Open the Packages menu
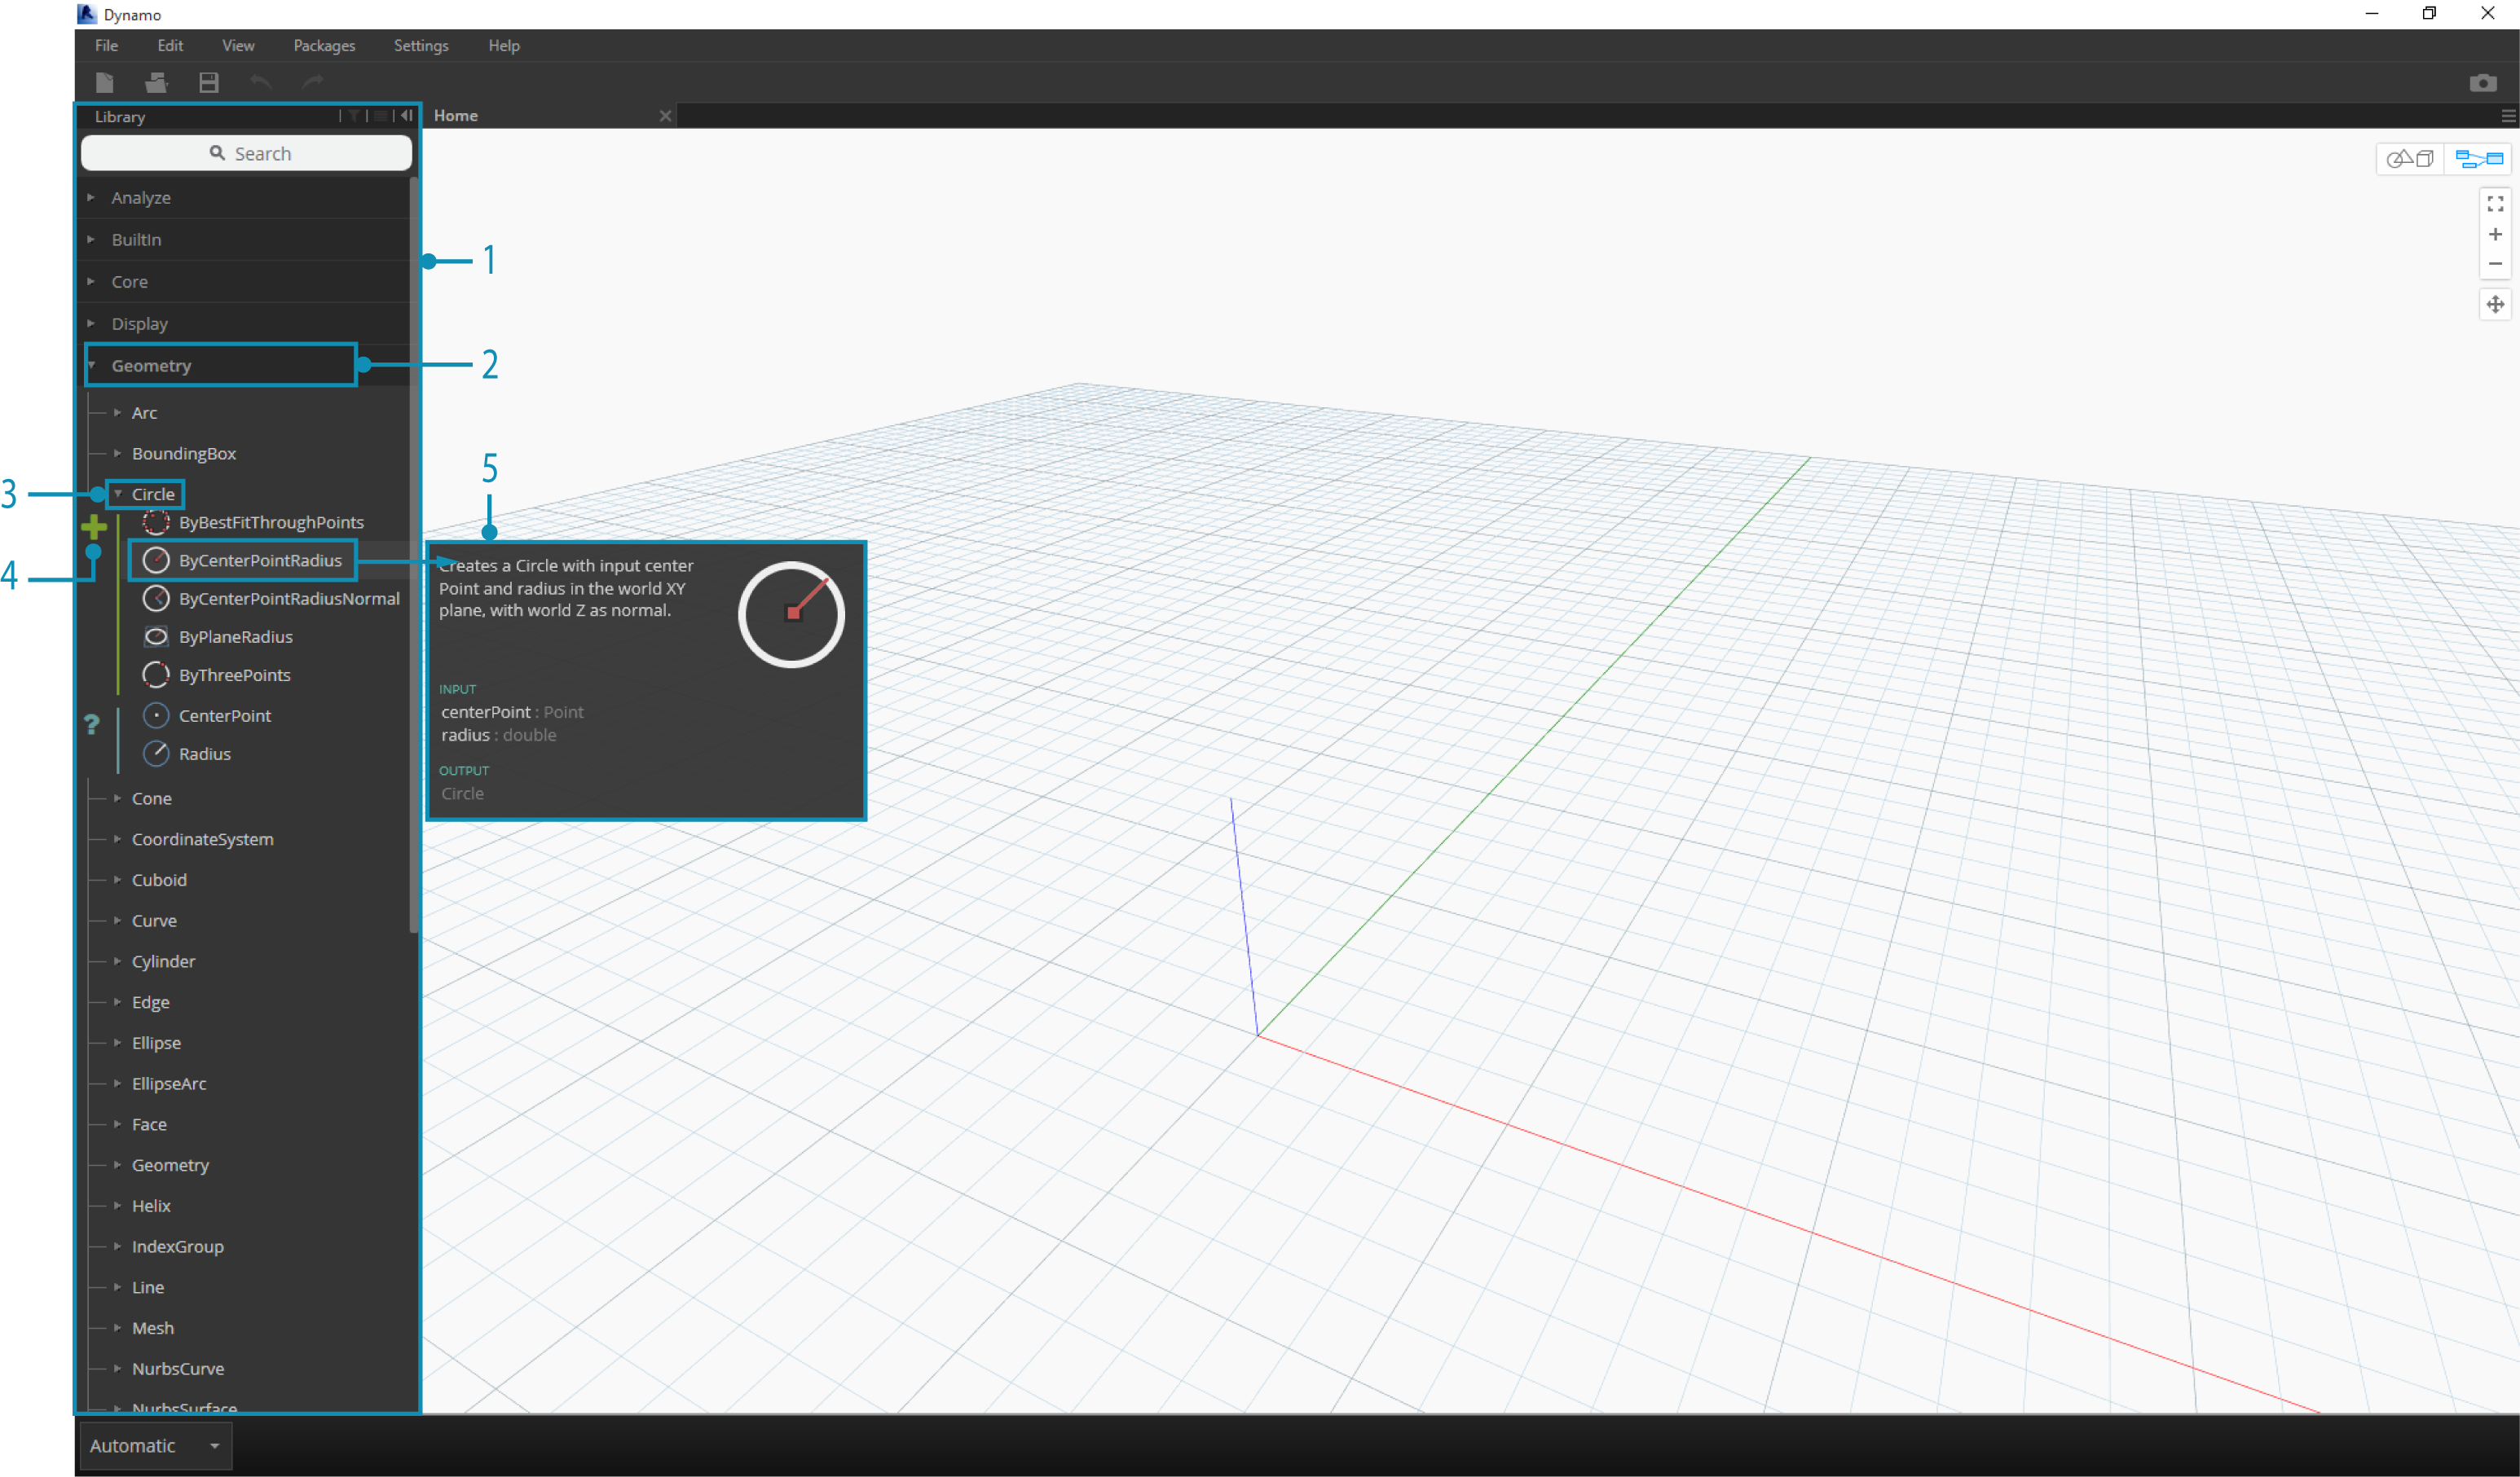Image resolution: width=2520 pixels, height=1477 pixels. click(325, 44)
